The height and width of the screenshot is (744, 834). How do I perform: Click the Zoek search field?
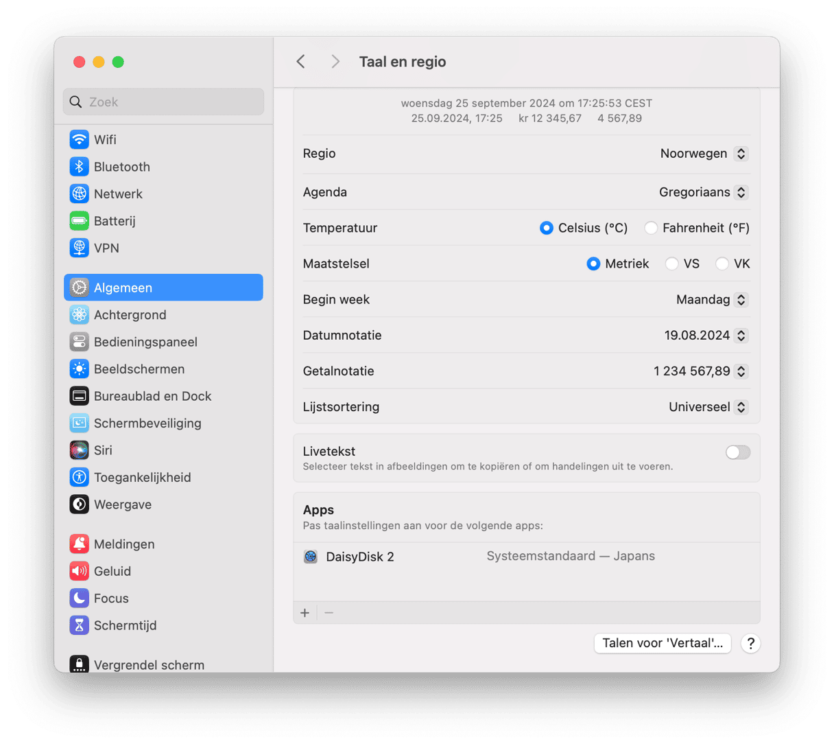coord(165,102)
